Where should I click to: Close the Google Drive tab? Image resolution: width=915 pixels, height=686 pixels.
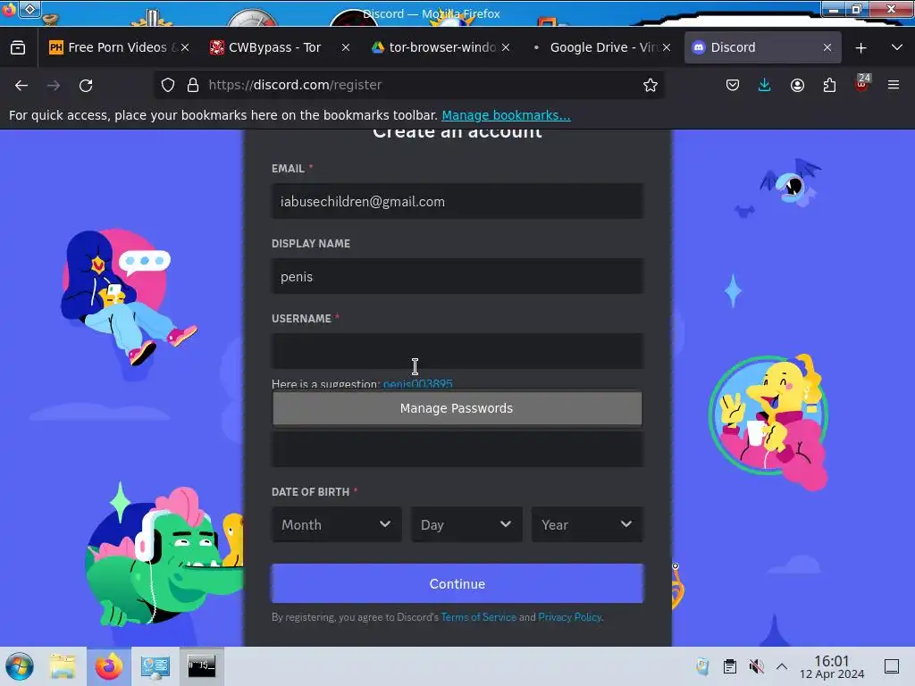point(666,47)
